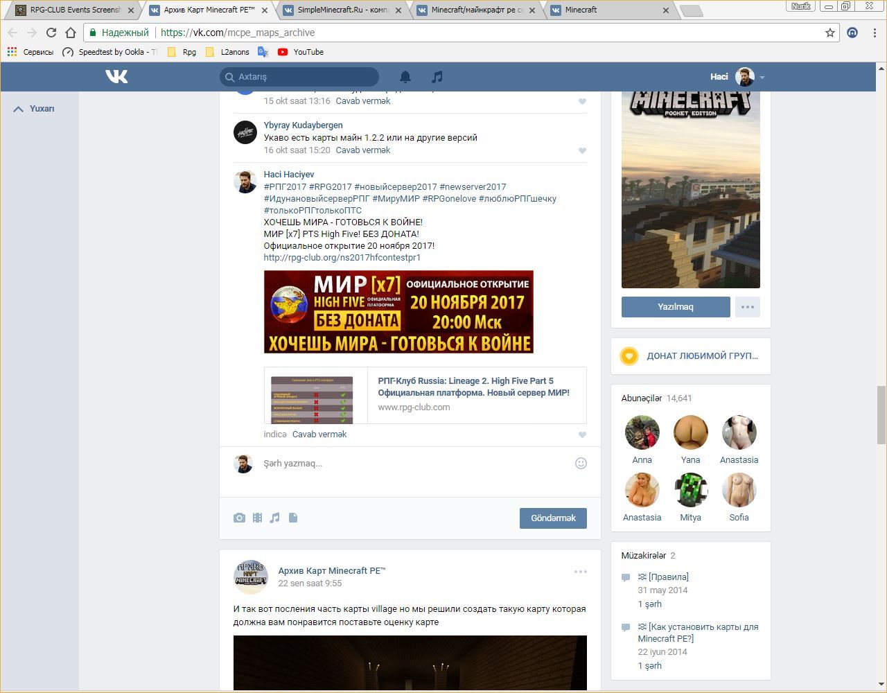
Task: Open the Müzakirələr discussions section
Action: coord(649,556)
